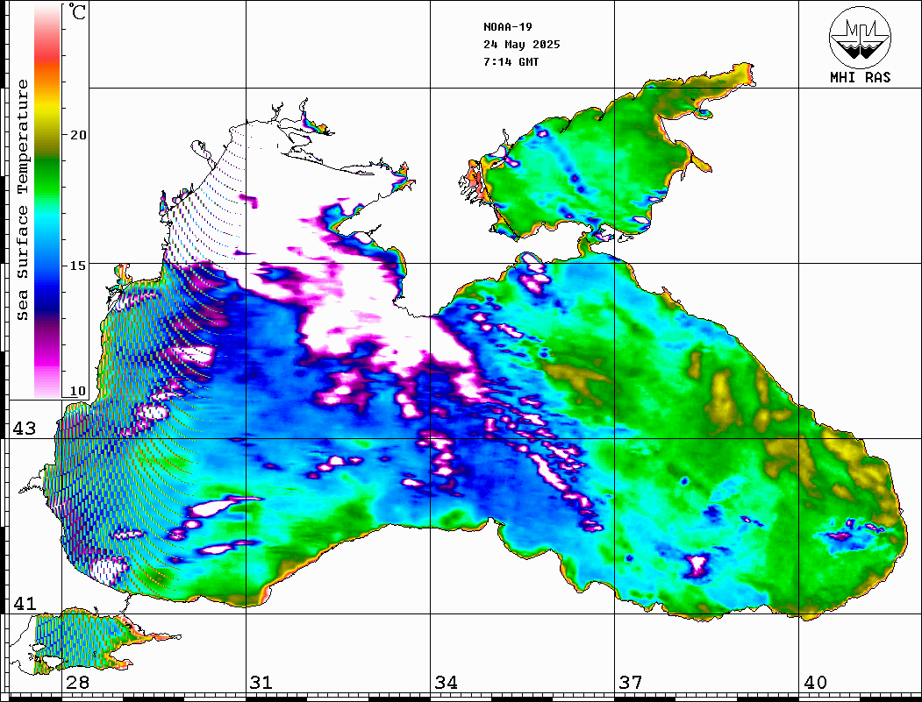Click the MHI RAS logo emblem
This screenshot has height=702, width=922.
point(861,37)
